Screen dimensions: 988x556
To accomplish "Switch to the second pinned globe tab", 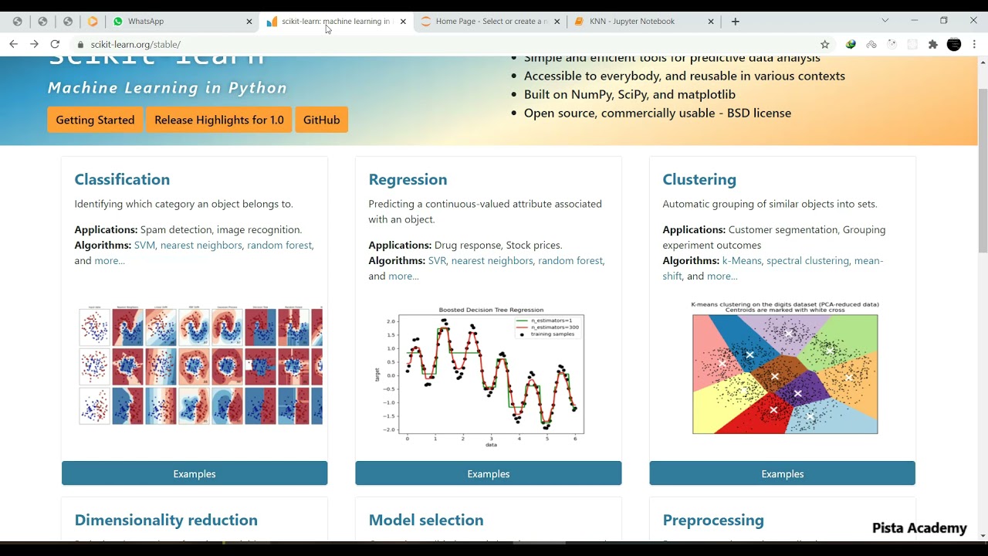I will click(x=42, y=22).
